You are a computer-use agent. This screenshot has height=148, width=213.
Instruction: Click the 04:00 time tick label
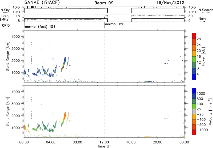point(51,142)
